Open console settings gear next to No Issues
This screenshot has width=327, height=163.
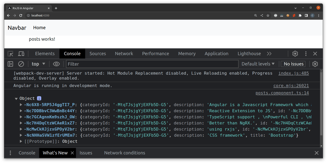(315, 64)
